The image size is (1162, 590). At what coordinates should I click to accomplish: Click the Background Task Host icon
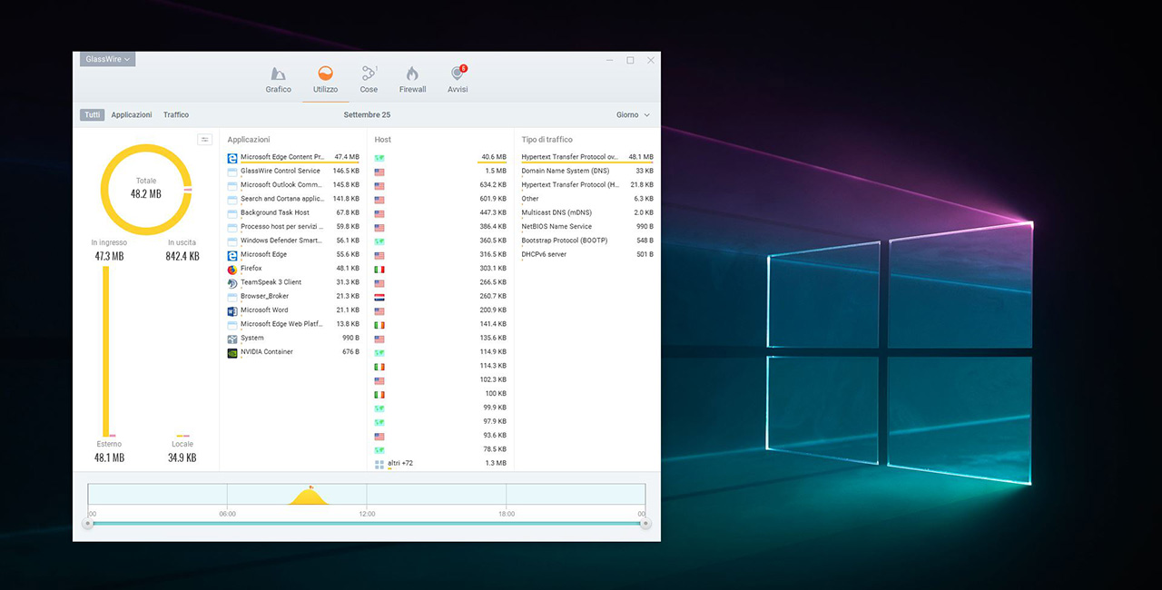point(232,212)
